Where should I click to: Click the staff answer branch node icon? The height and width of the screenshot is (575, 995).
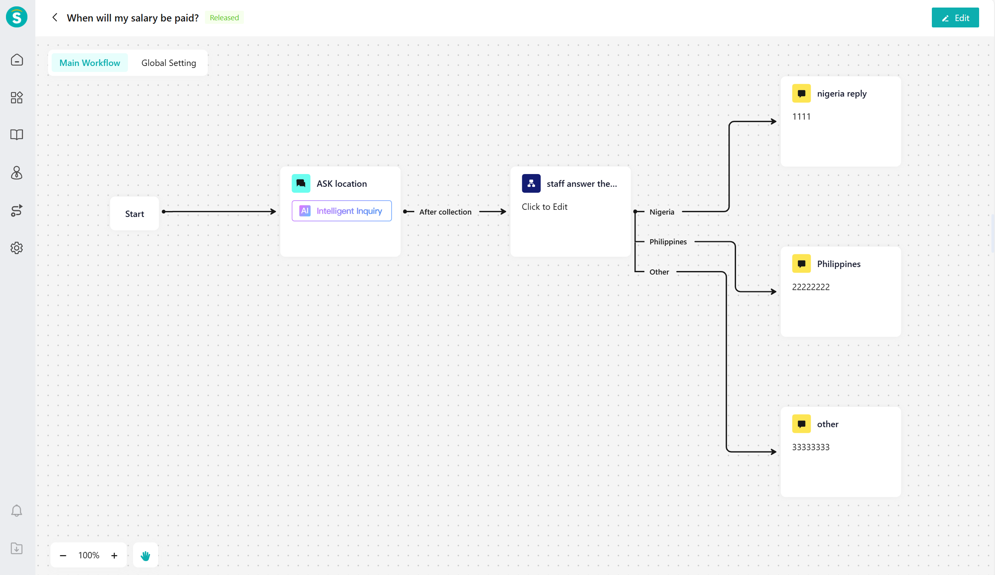(531, 183)
